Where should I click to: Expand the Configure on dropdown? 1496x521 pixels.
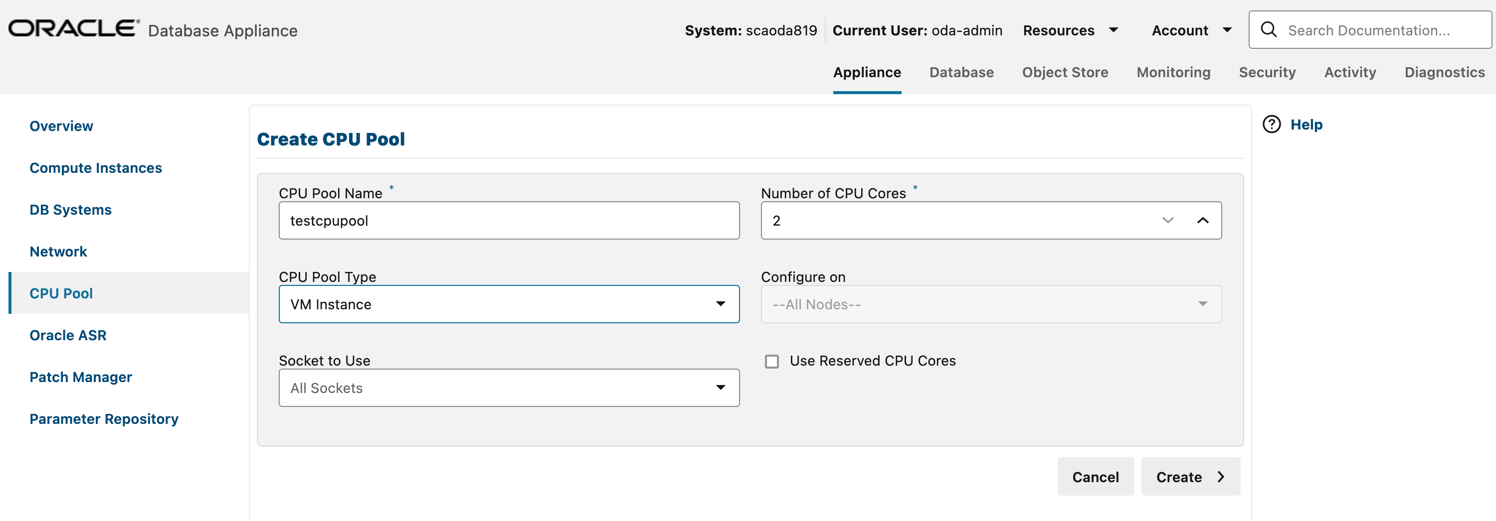tap(1203, 304)
